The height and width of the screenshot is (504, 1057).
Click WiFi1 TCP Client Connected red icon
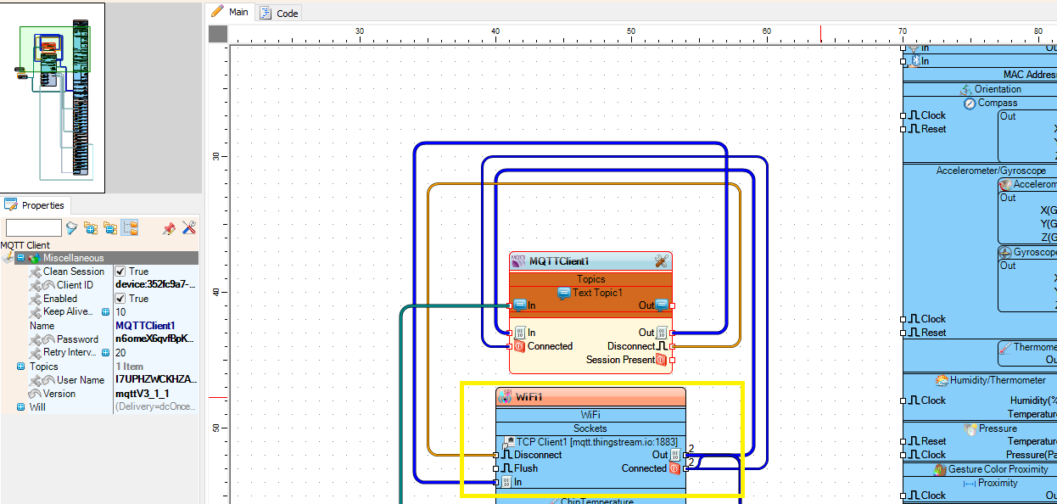point(675,468)
